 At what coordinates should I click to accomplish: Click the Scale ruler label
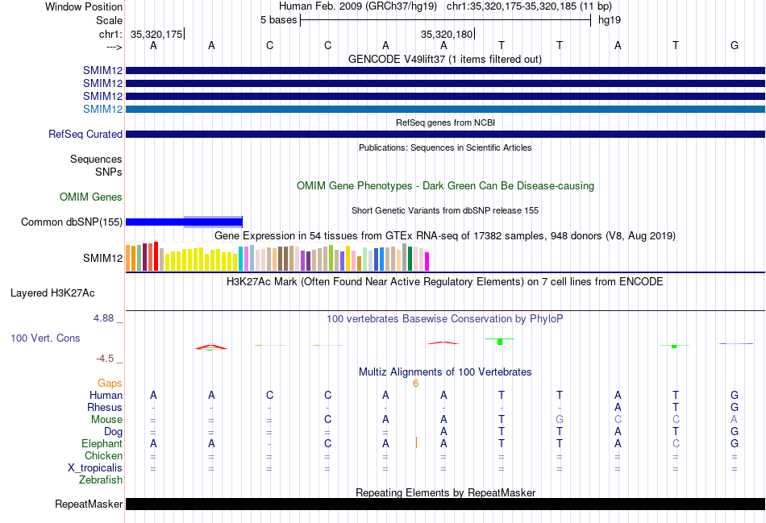[109, 20]
